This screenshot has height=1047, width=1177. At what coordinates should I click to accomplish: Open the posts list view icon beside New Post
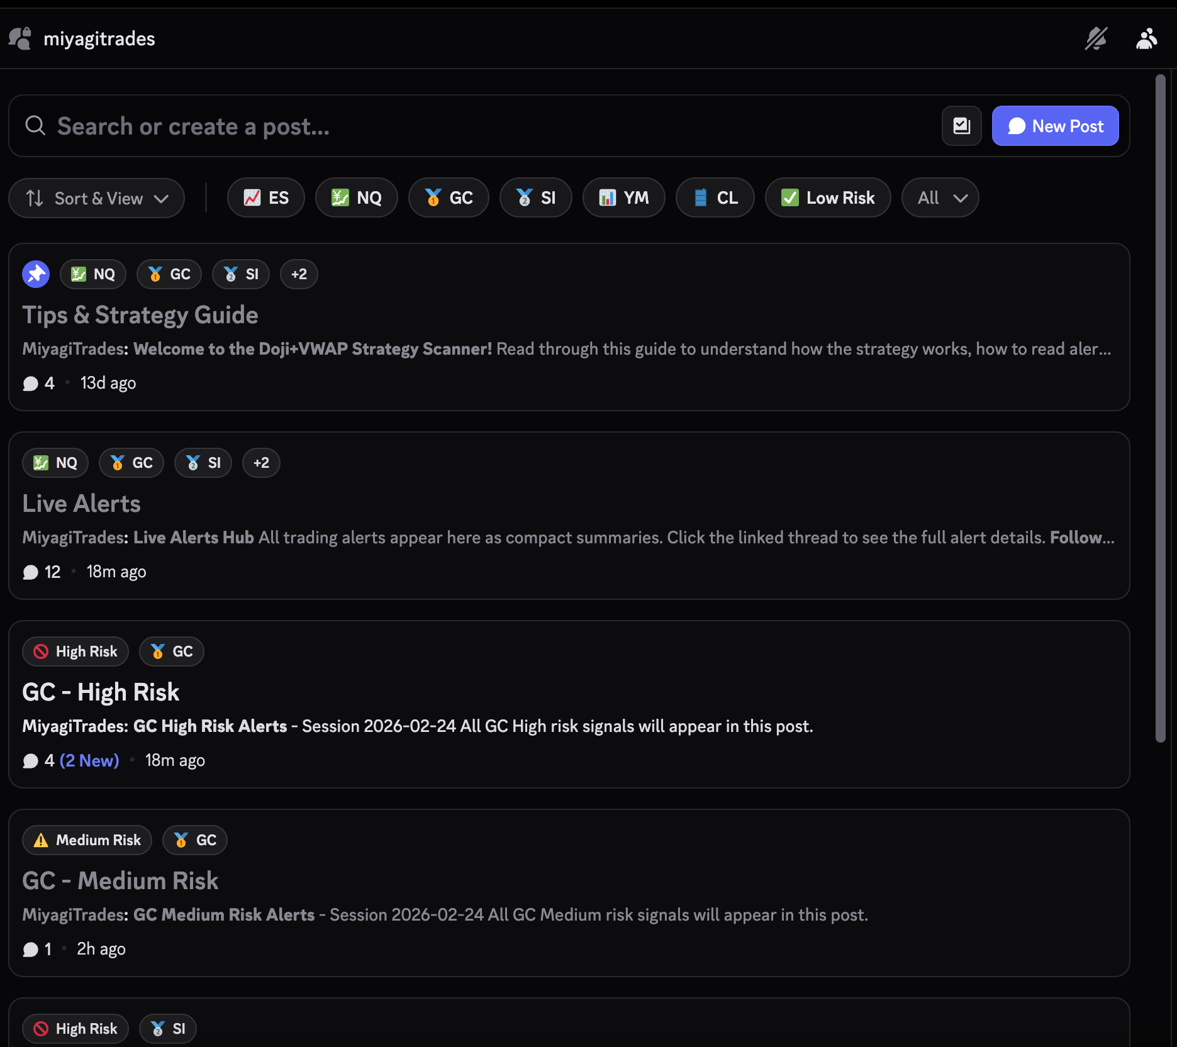click(x=961, y=126)
